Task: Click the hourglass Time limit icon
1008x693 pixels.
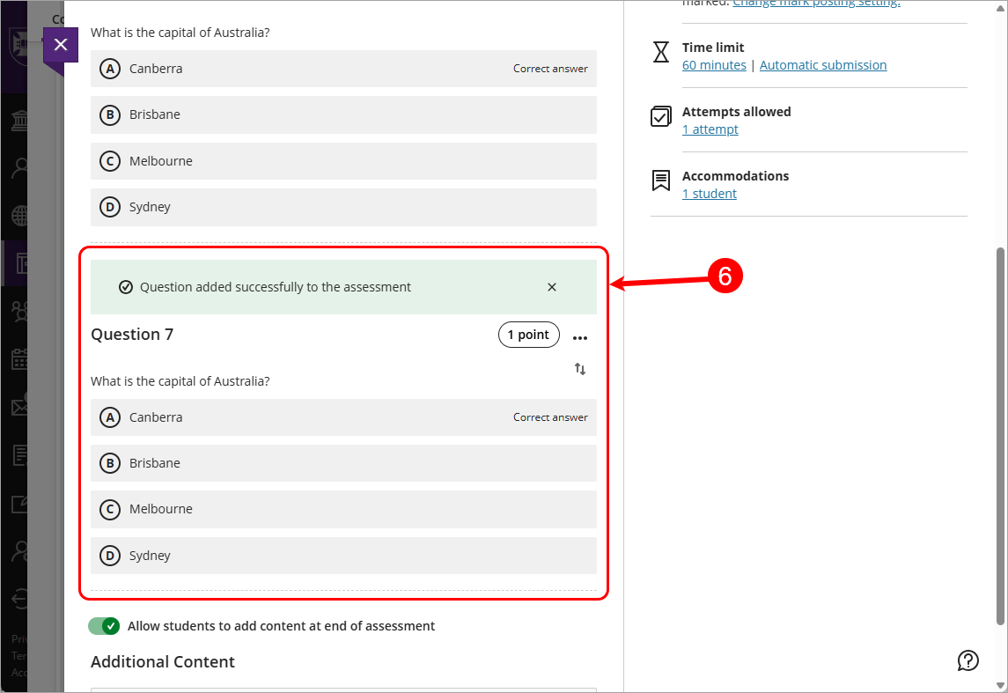Action: pos(661,52)
